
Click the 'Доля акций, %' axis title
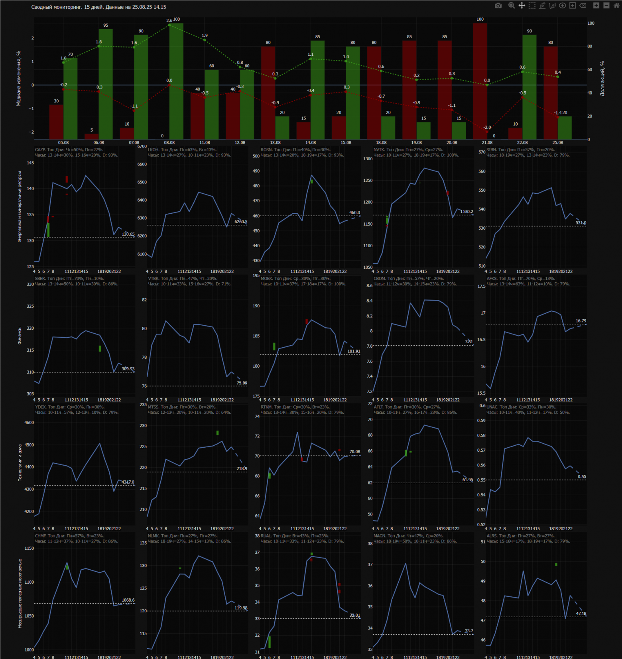coord(602,78)
